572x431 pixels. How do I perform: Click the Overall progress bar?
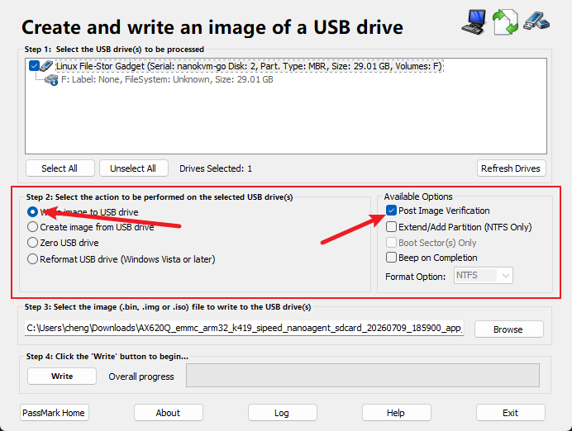coord(363,375)
